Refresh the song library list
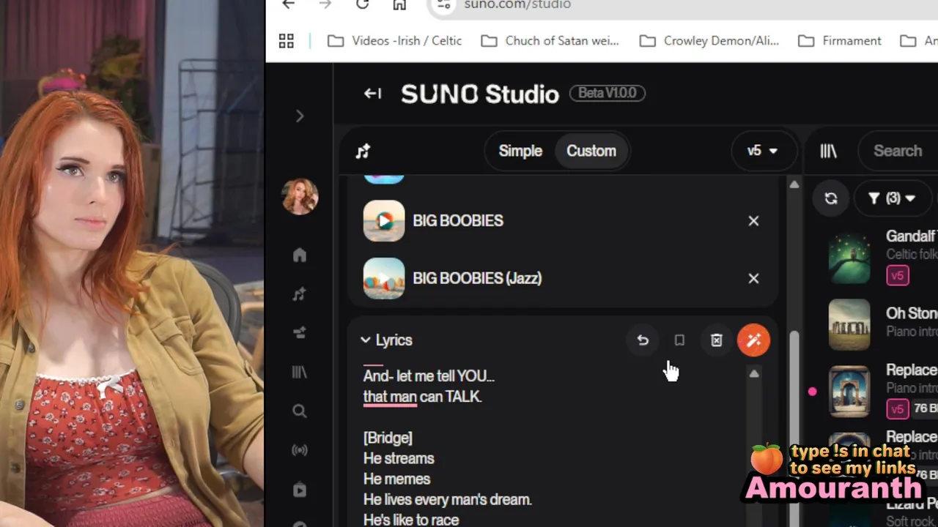 (x=831, y=198)
